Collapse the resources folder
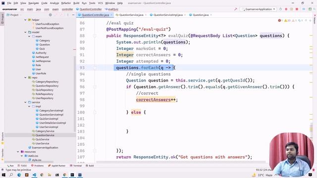Screen dimensions: 317x178 (x=18, y=152)
